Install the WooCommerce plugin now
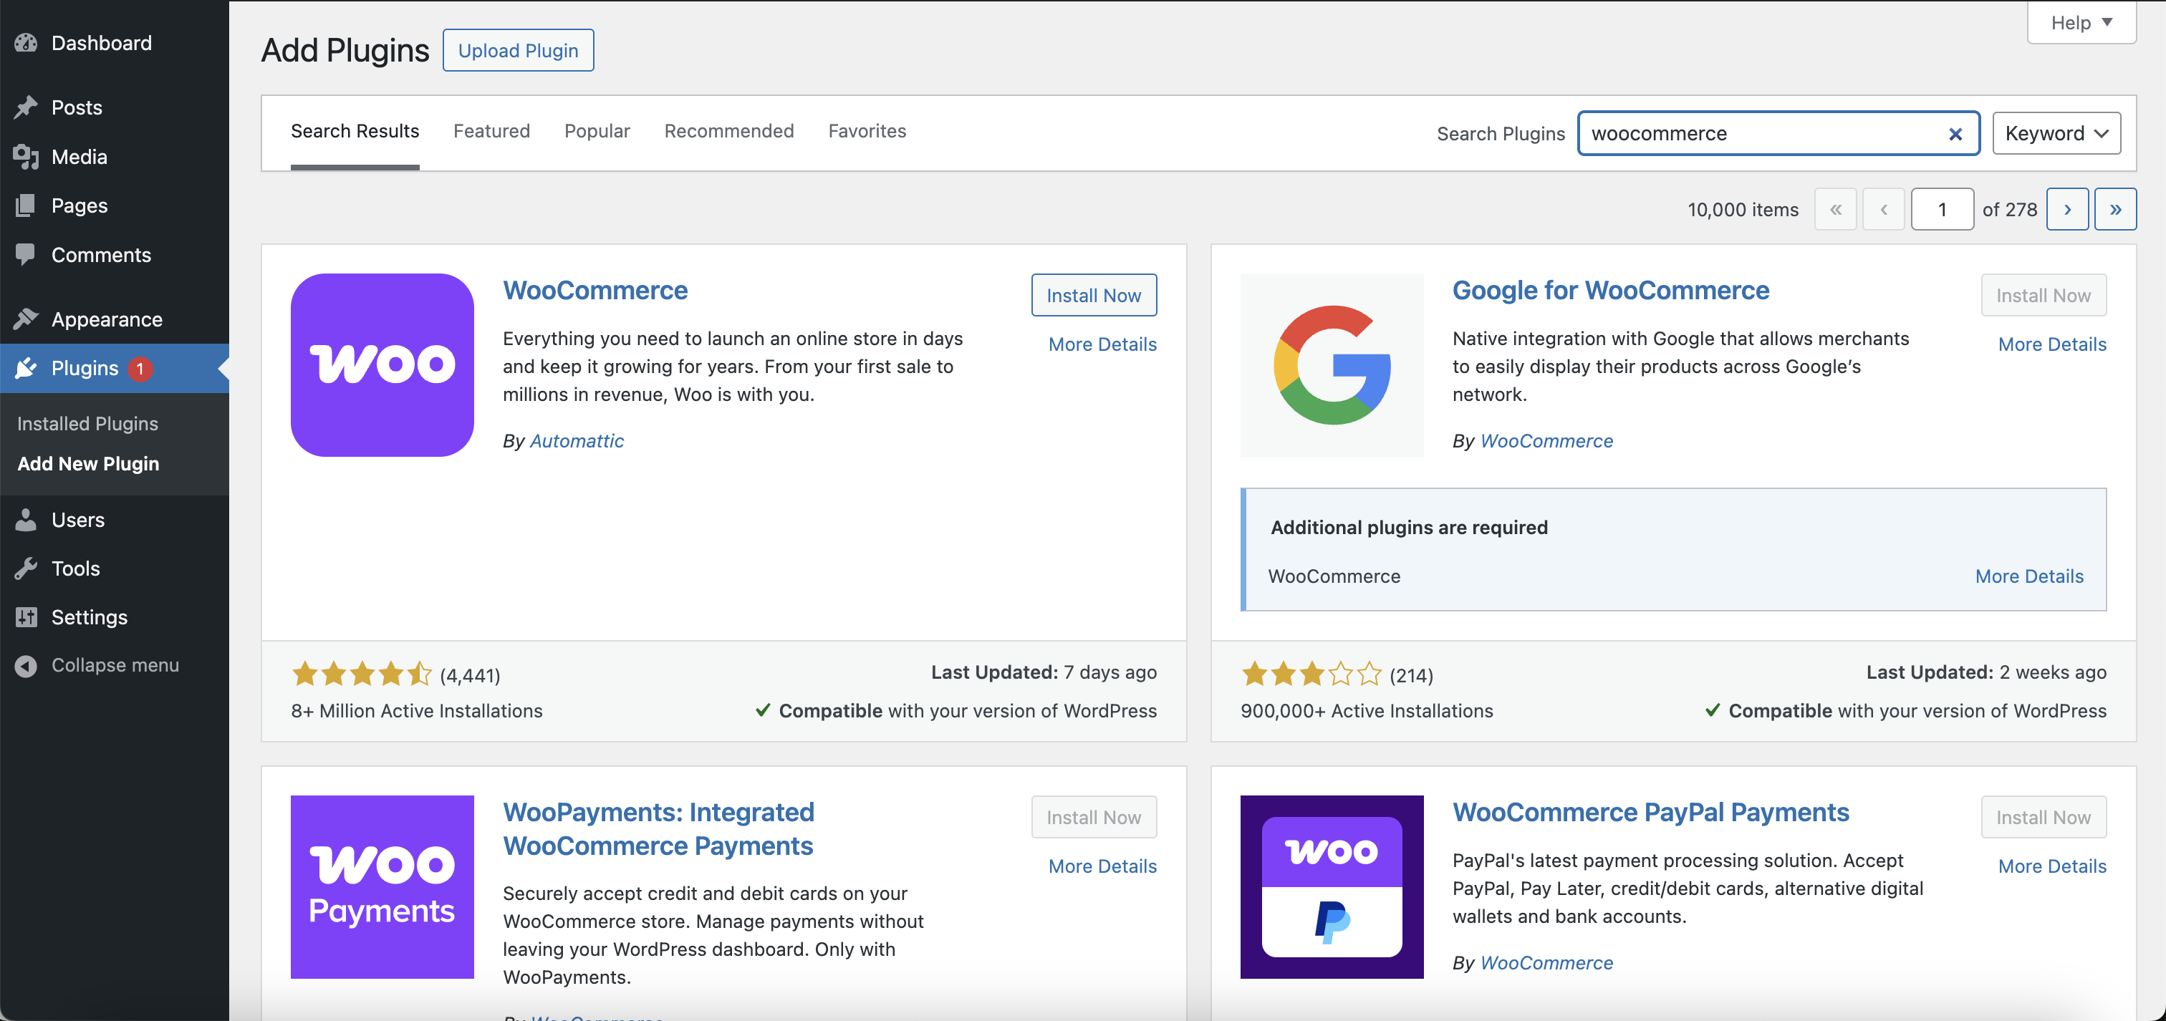Image resolution: width=2166 pixels, height=1021 pixels. 1093,295
